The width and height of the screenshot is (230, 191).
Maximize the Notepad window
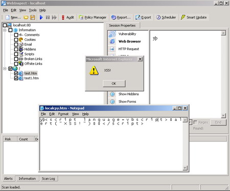point(179,108)
